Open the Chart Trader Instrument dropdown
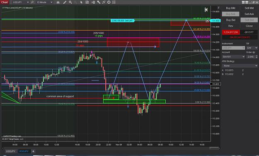This screenshot has height=156, width=259. [233, 48]
